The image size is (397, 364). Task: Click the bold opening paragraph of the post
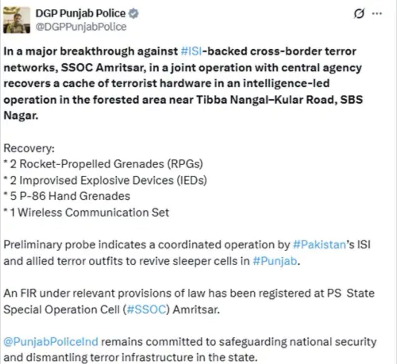pos(182,83)
